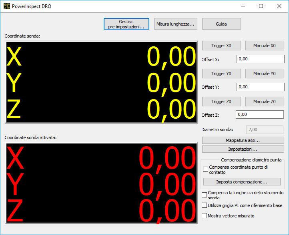Minimize the PowerInspect DRO window
The width and height of the screenshot is (289, 235).
243,6
